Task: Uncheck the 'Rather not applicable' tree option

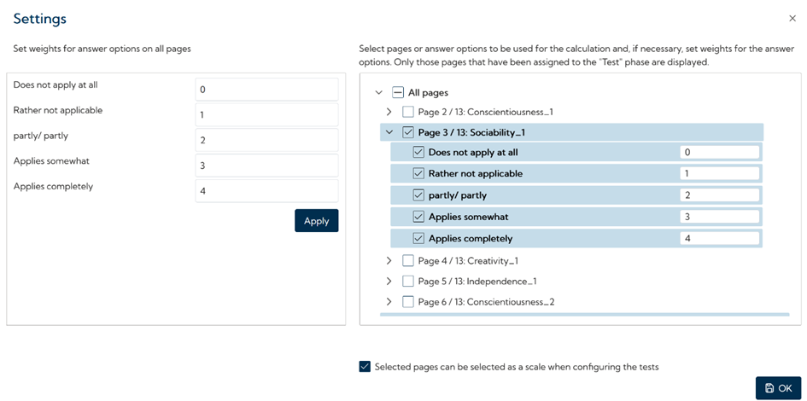Action: (x=418, y=173)
